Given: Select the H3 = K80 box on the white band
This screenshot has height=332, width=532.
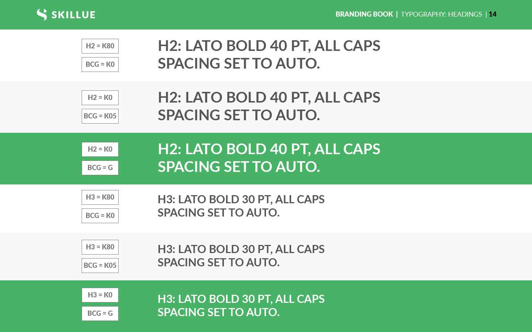Looking at the screenshot, I should click(x=100, y=197).
